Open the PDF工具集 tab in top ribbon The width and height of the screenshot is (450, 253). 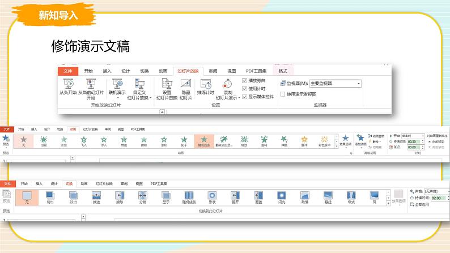coord(256,71)
